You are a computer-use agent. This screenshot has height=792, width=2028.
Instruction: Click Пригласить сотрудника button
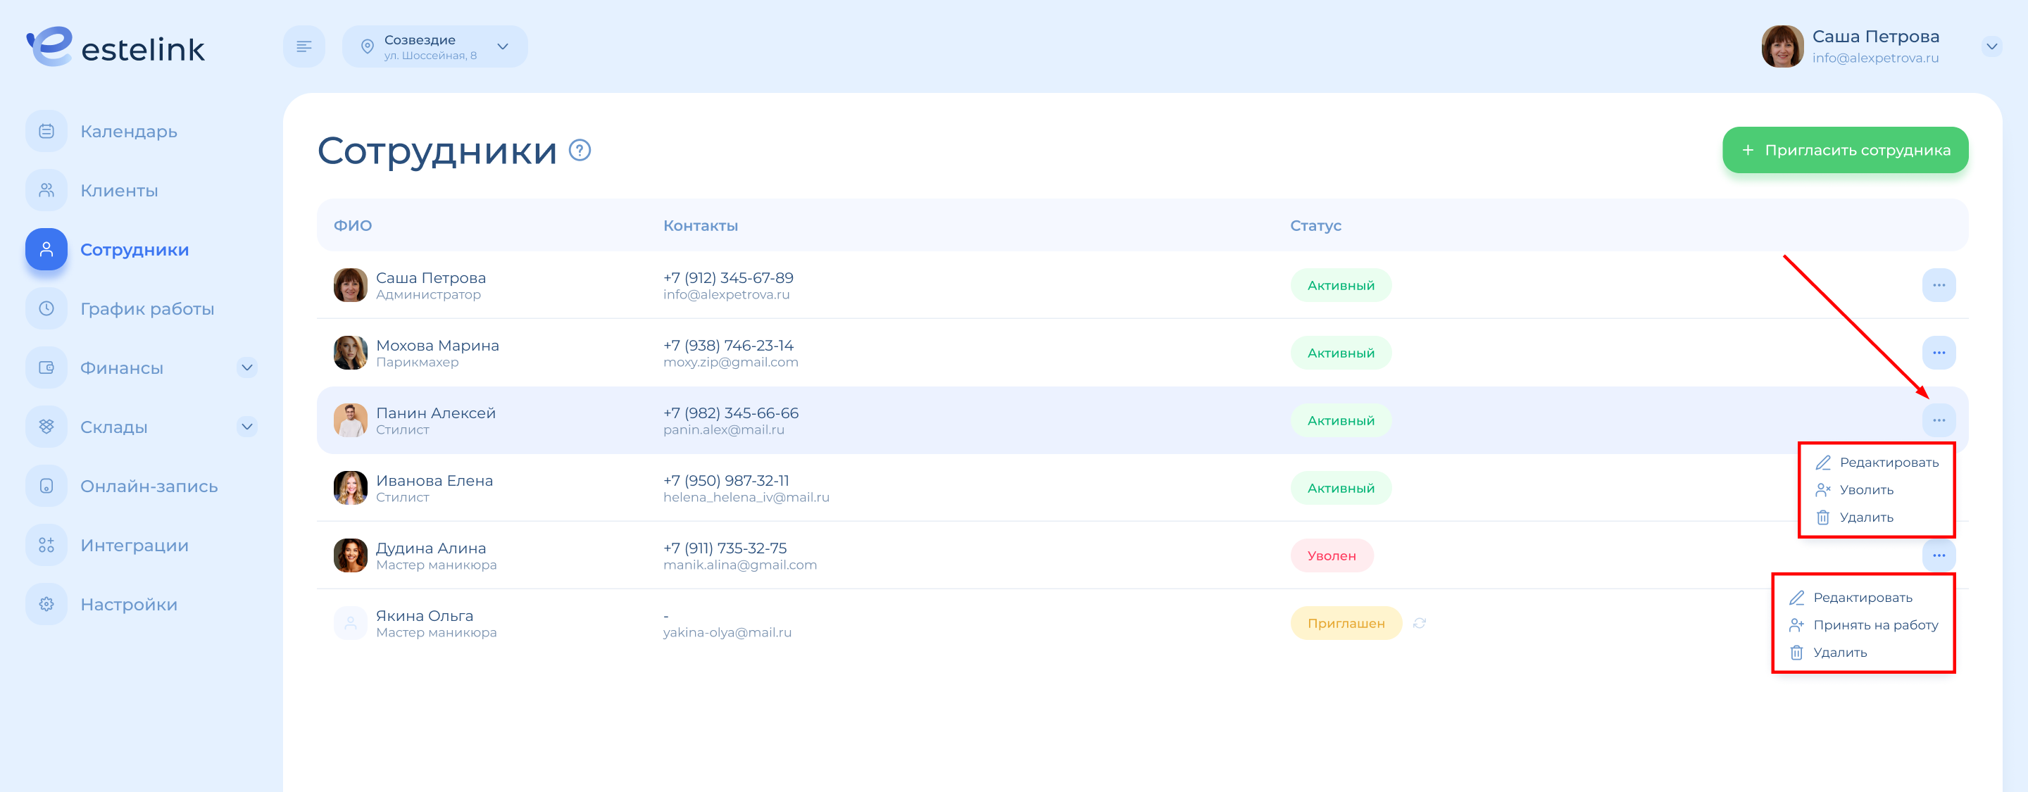(1846, 149)
